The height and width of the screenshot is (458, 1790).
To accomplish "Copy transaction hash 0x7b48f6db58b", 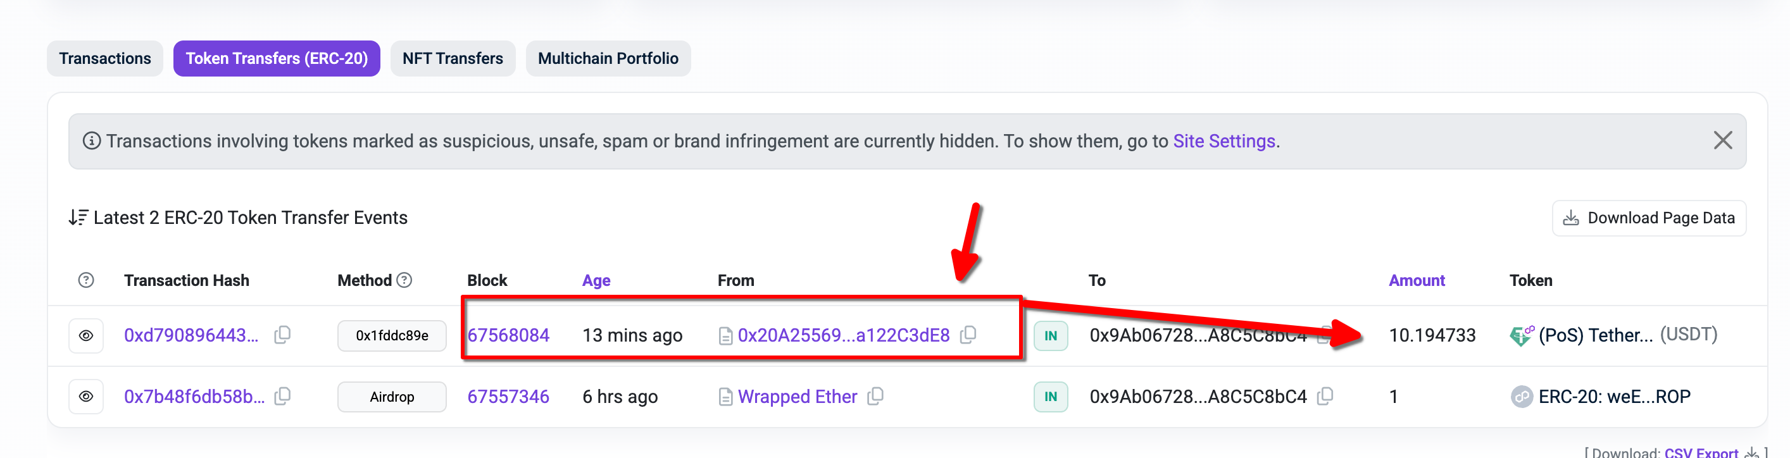I will tap(282, 396).
